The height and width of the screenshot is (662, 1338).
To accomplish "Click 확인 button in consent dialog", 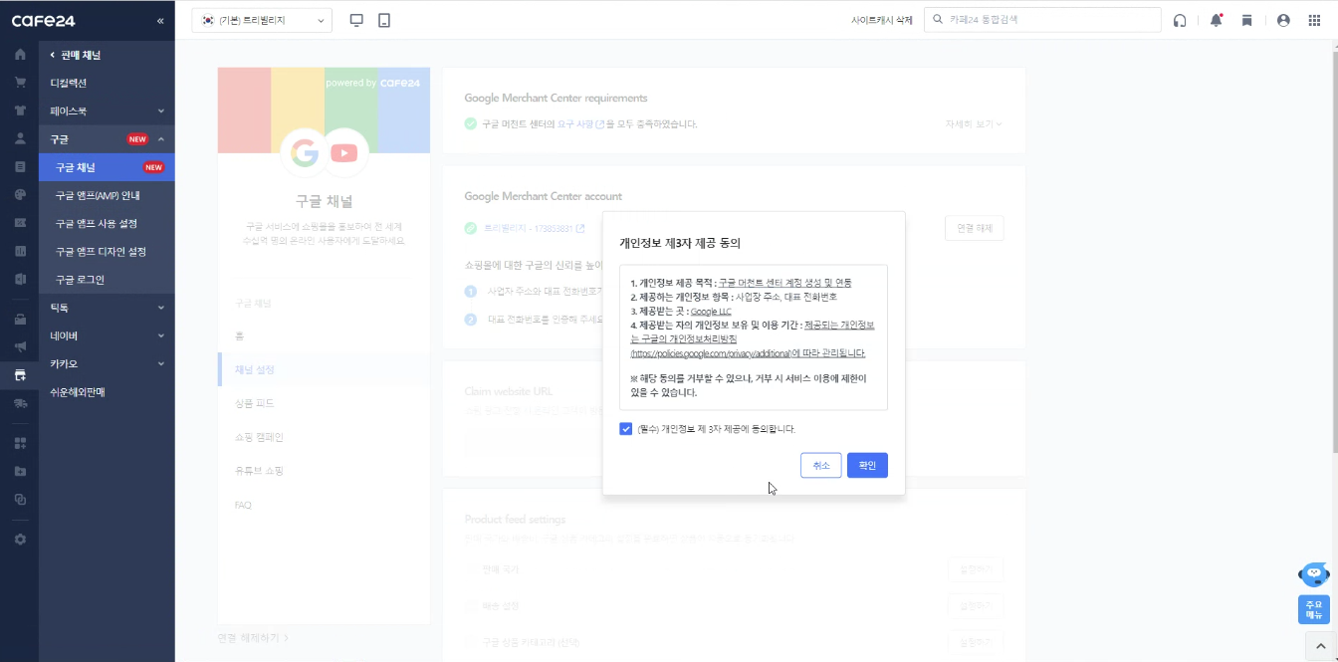I will (x=867, y=465).
